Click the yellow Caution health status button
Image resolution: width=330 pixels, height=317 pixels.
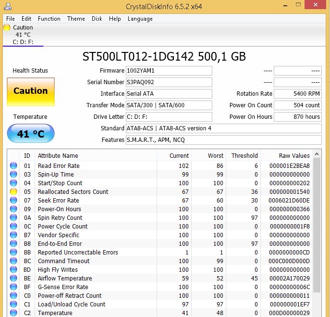pos(31,92)
